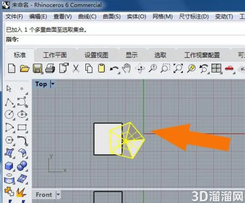The width and height of the screenshot is (245, 203).
Task: Open the 网格(M) menu
Action: (163, 17)
